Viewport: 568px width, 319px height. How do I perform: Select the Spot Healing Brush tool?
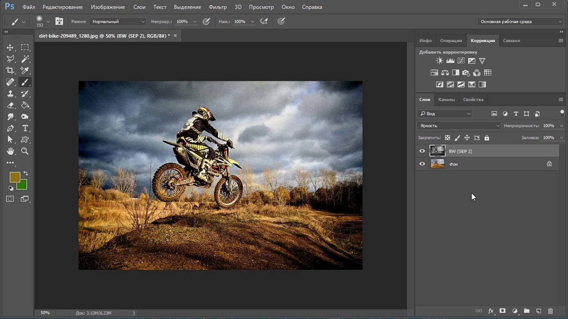pos(10,82)
